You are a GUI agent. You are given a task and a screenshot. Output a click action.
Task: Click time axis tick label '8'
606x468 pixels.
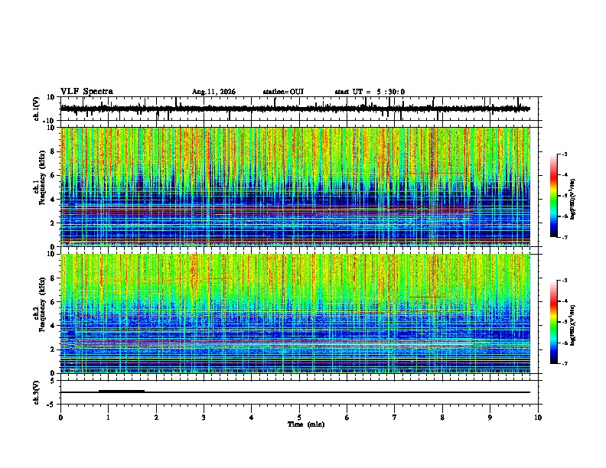click(x=442, y=418)
